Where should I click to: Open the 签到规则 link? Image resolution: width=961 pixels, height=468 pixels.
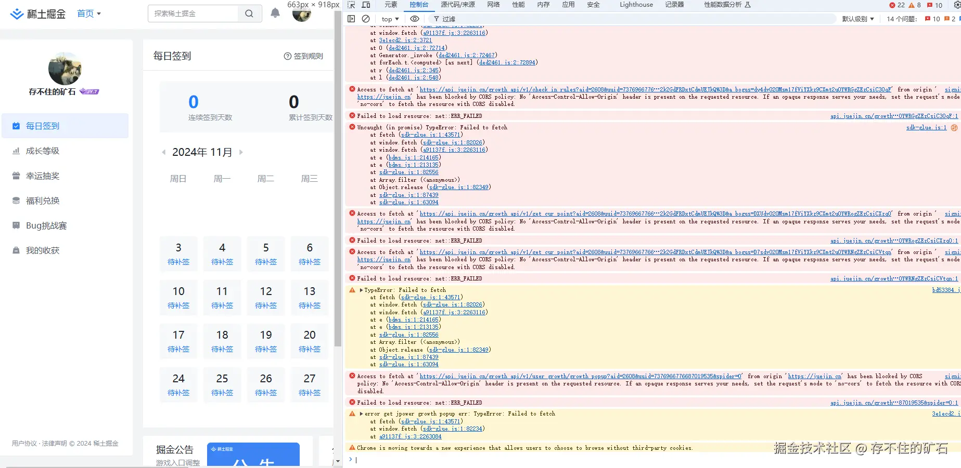303,56
